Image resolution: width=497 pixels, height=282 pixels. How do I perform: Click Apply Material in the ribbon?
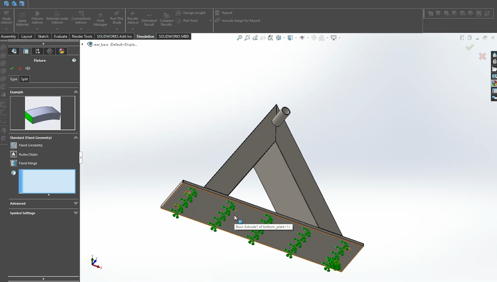pos(22,19)
